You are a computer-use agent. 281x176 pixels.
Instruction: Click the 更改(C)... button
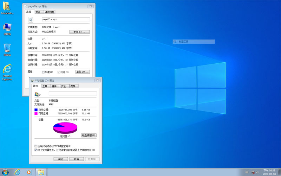(x=79, y=32)
